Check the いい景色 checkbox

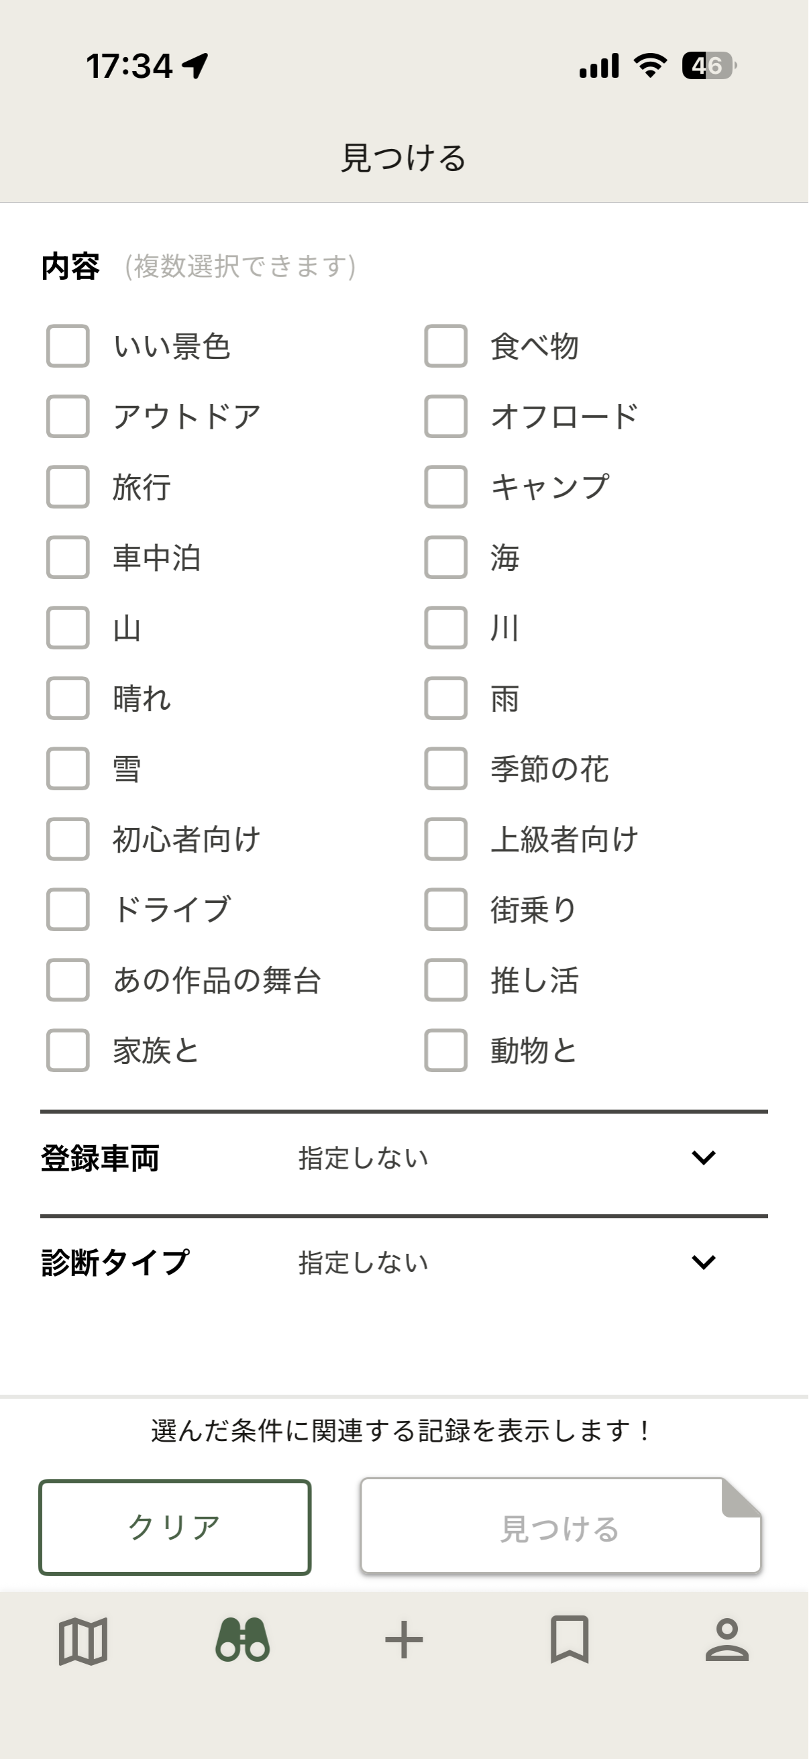[68, 346]
